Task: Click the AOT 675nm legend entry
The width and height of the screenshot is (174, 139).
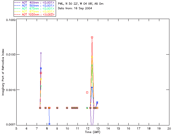Action: 35,8
